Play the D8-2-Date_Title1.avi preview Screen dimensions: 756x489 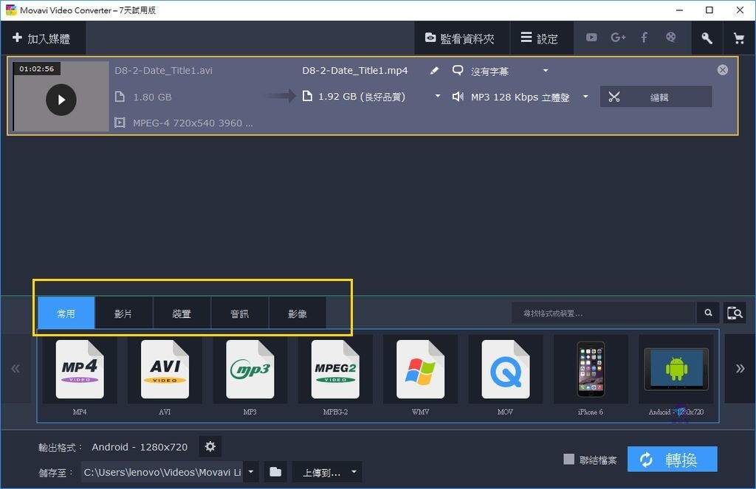(x=61, y=100)
